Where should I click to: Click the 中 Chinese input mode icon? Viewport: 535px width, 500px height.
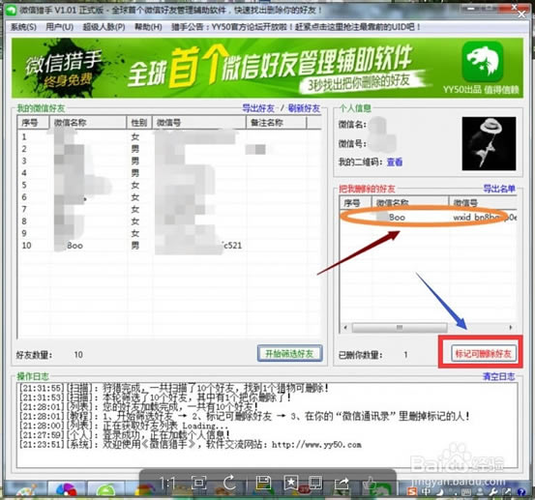point(426,491)
